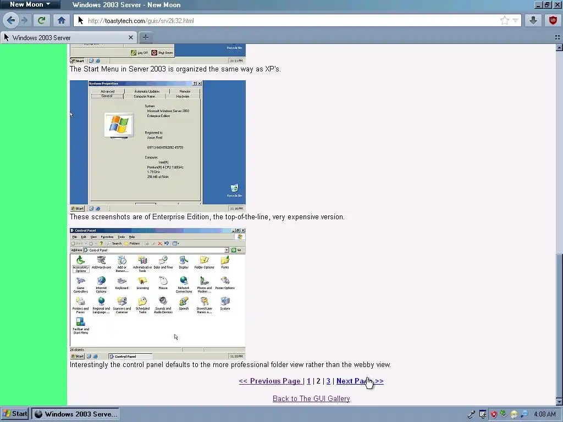Open the New Moon application menu
This screenshot has height=422, width=563.
30,4
